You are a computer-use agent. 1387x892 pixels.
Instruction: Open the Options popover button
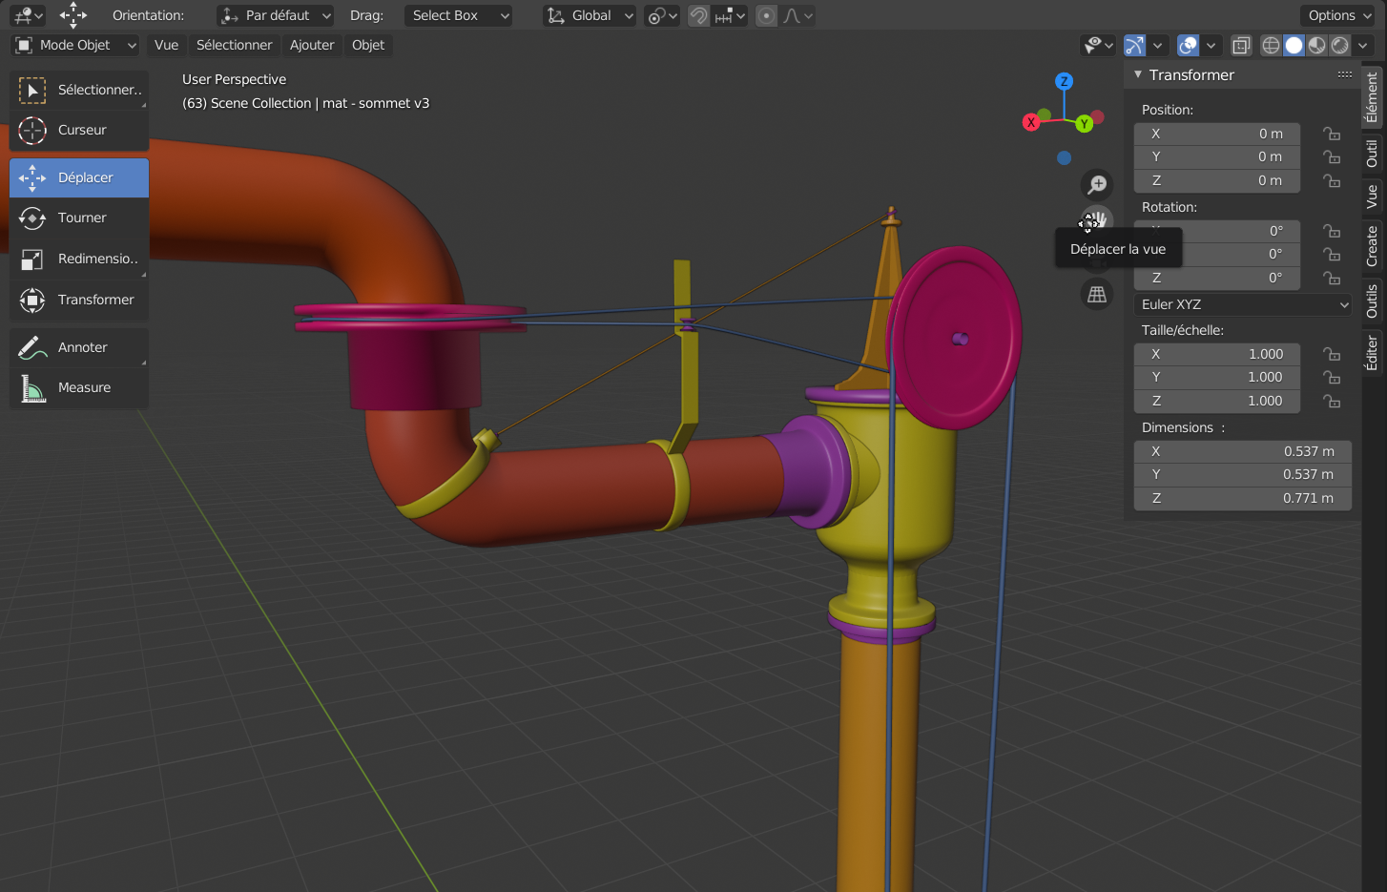coord(1339,16)
